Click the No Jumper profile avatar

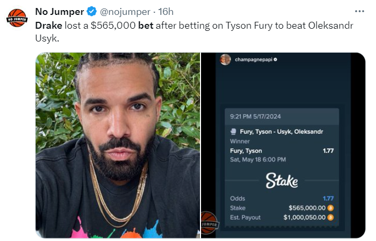[16, 17]
